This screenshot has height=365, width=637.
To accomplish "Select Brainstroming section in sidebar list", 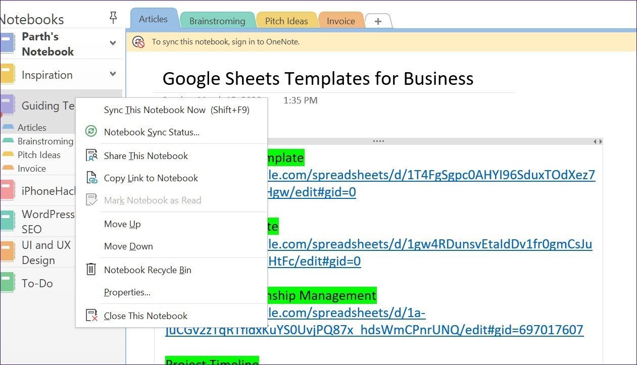I will coord(45,141).
